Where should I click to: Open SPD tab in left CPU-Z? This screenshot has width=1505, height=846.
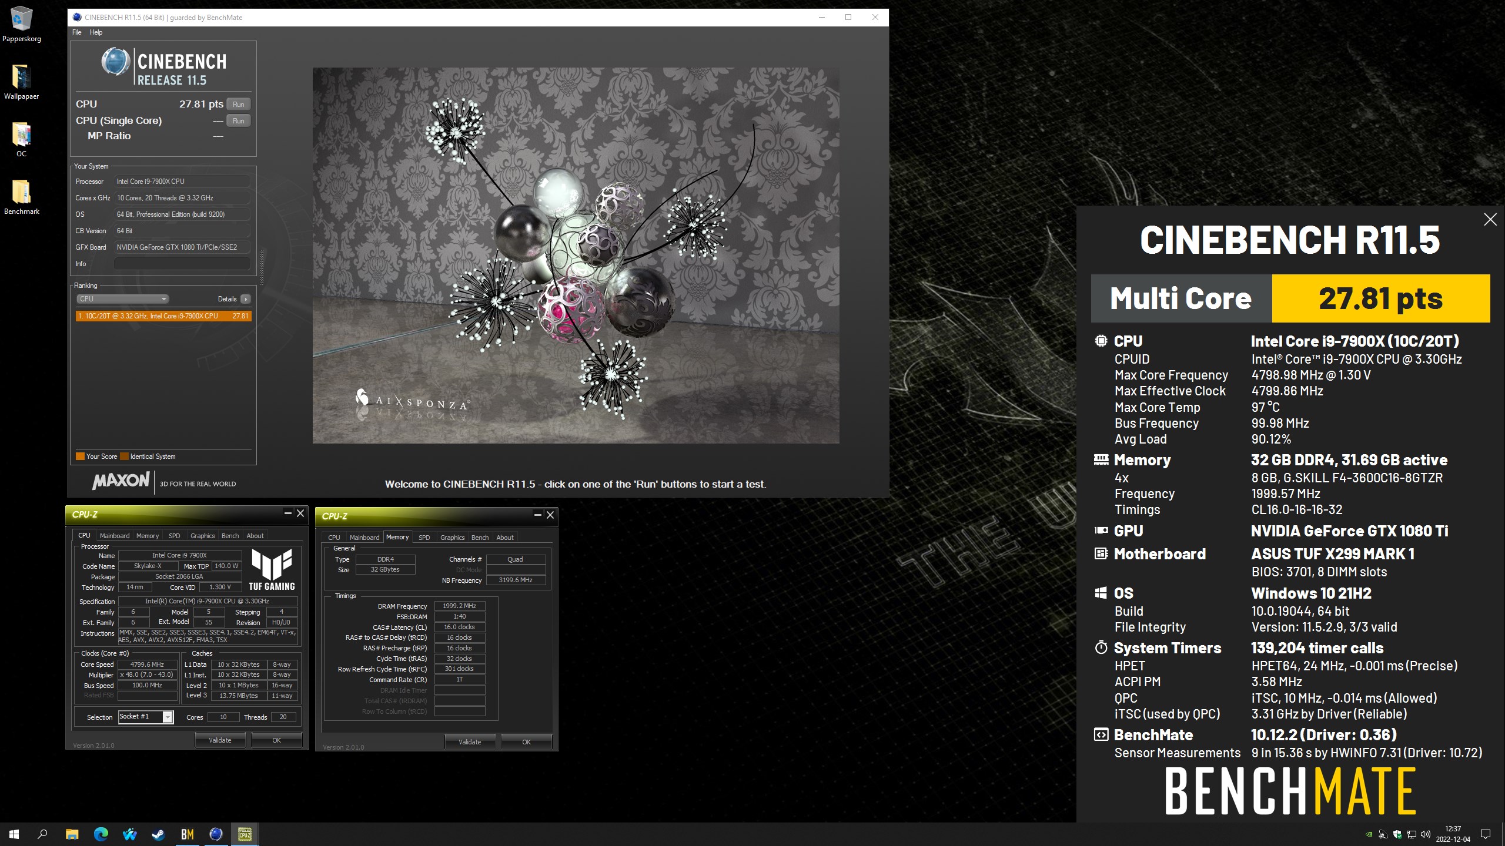pyautogui.click(x=175, y=536)
